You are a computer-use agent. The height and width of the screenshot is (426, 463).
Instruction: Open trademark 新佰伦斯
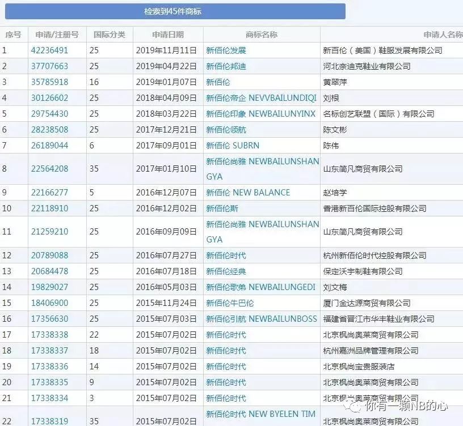[x=222, y=208]
